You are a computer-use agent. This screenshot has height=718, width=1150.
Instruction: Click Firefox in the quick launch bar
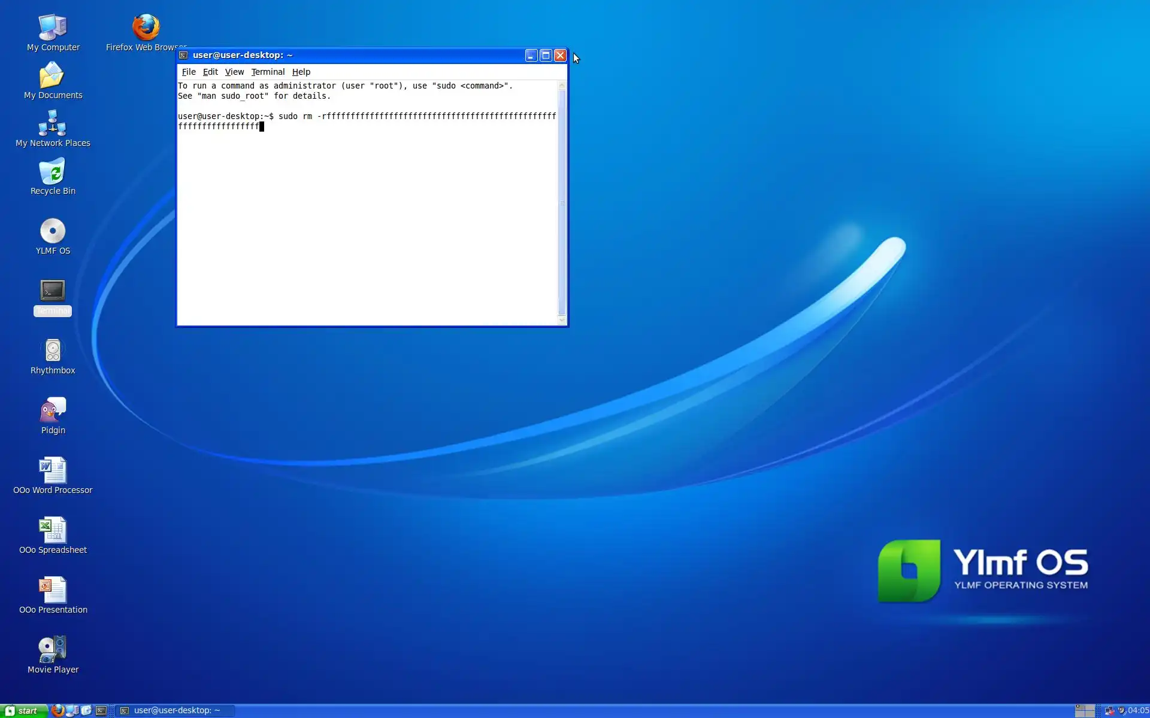[57, 711]
